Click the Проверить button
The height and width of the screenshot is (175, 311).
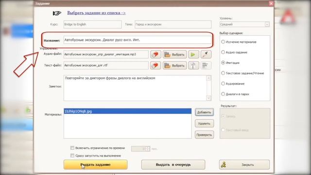(x=204, y=135)
